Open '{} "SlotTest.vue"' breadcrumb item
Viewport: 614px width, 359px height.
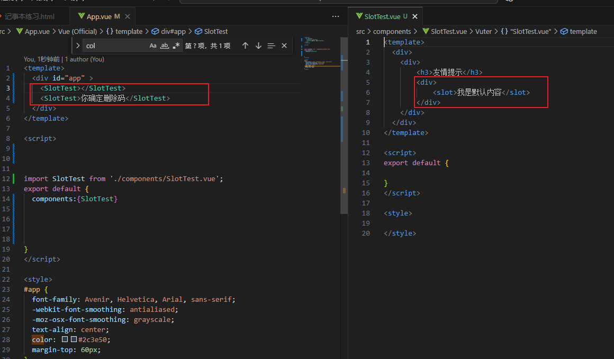coord(526,31)
